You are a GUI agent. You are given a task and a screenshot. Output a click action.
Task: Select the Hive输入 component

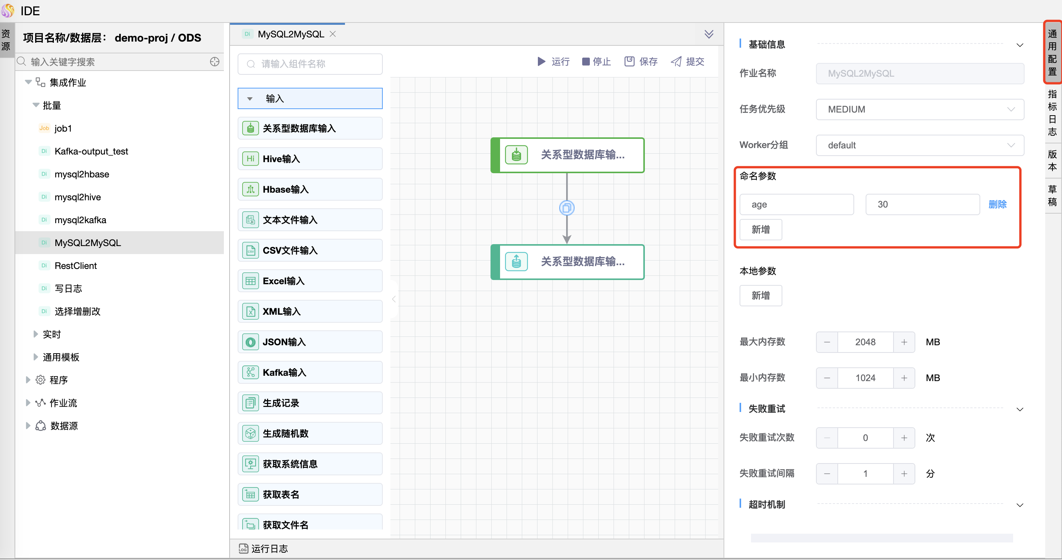[x=309, y=159]
